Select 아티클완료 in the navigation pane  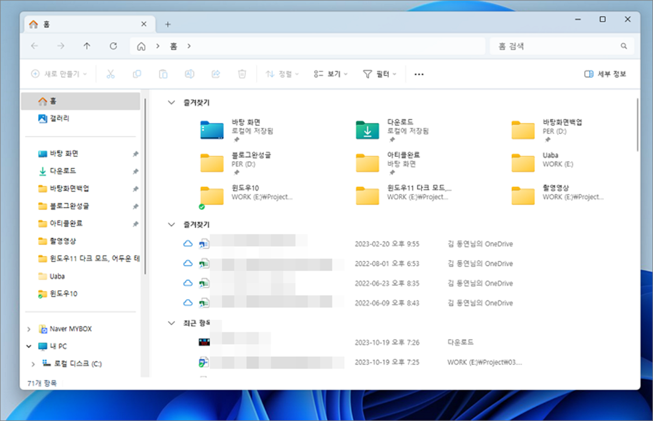(80, 224)
